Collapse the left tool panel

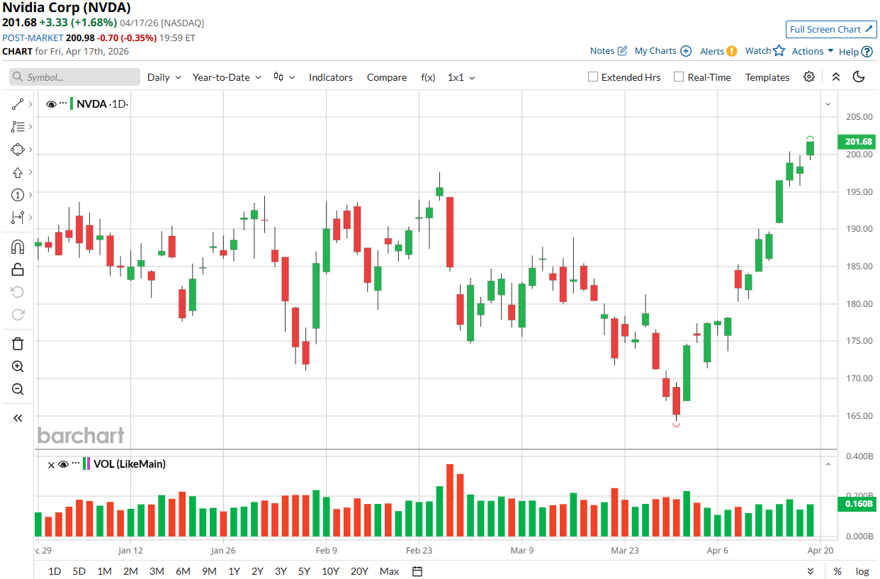click(18, 418)
